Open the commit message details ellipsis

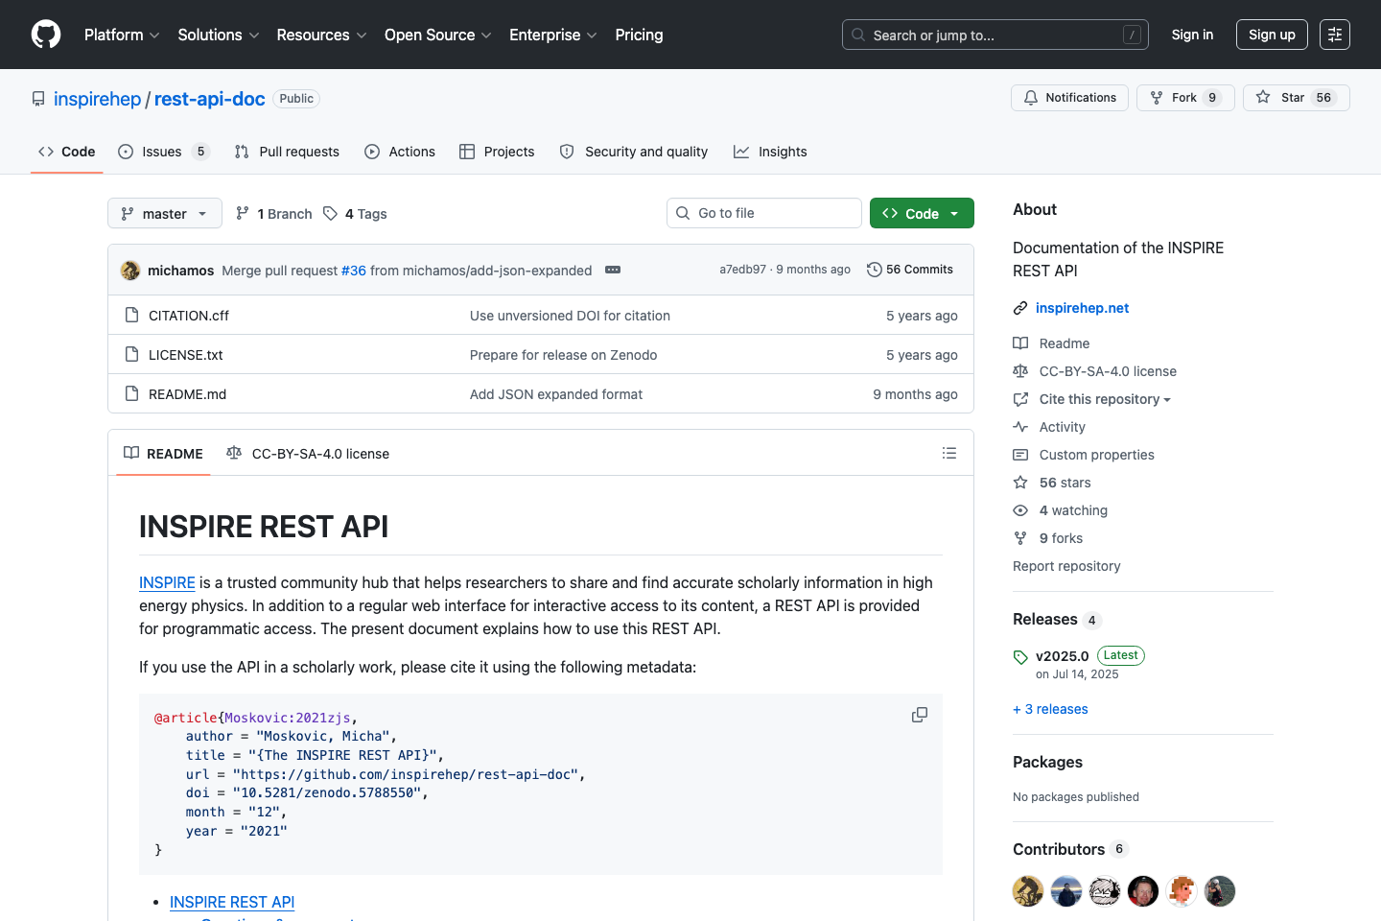coord(612,270)
